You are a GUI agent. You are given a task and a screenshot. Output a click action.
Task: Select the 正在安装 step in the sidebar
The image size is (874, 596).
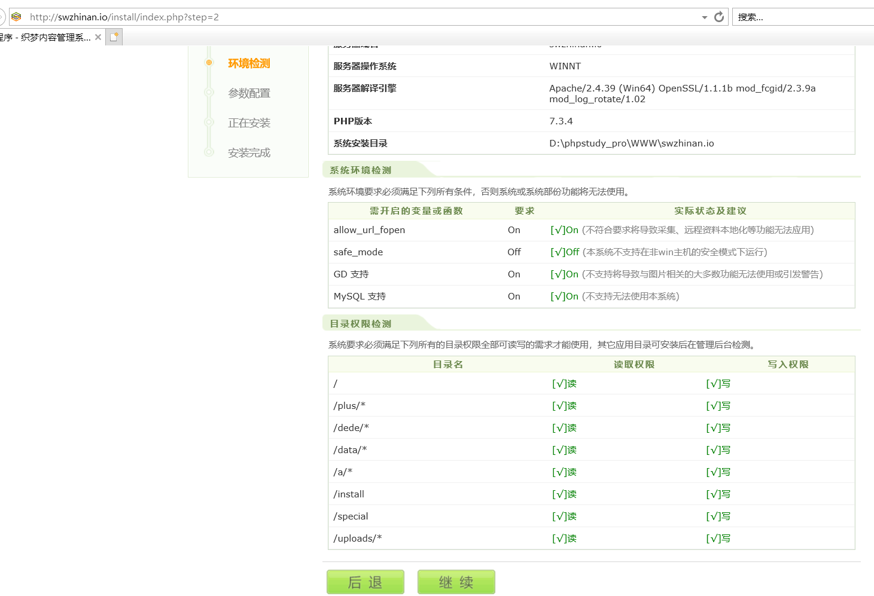[249, 123]
